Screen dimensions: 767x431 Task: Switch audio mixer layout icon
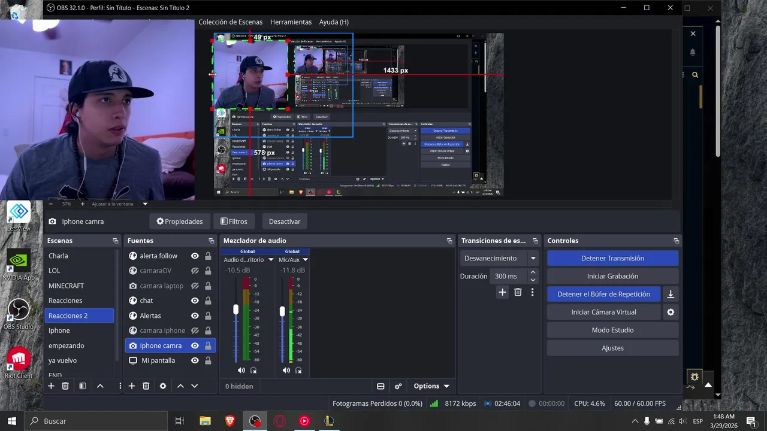click(x=381, y=386)
